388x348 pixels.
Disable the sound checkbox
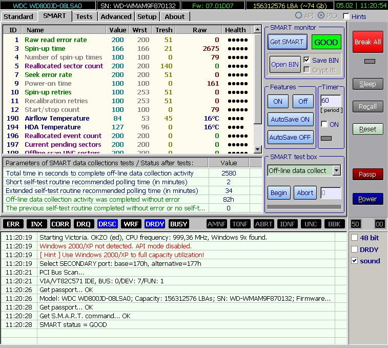click(354, 261)
